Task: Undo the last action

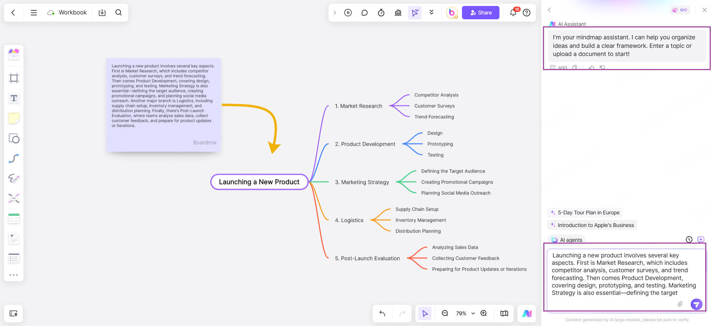Action: pyautogui.click(x=382, y=314)
